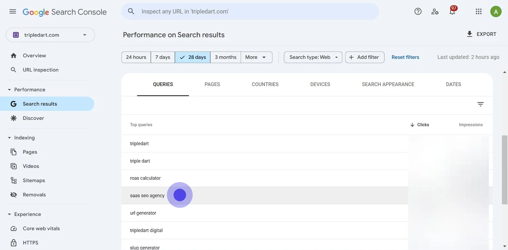Click the Sitemaps tree icon
Screen dimensions: 508x250
(13, 181)
